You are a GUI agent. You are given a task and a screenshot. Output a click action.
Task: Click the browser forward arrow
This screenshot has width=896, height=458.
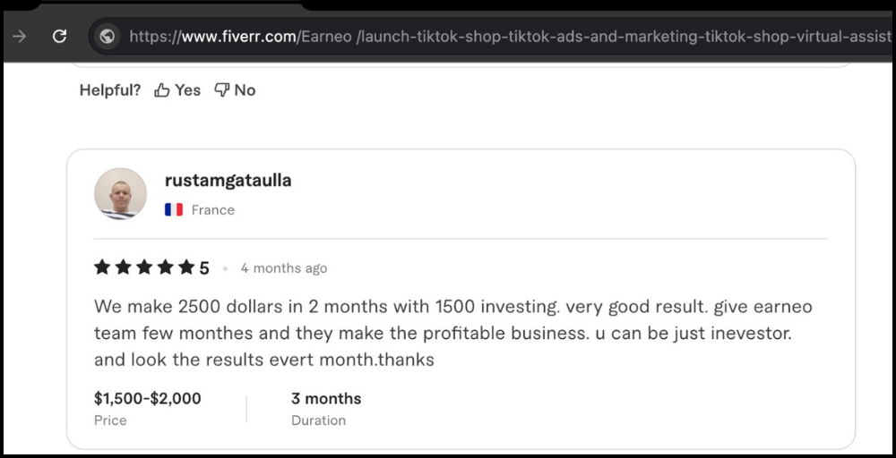pos(20,37)
